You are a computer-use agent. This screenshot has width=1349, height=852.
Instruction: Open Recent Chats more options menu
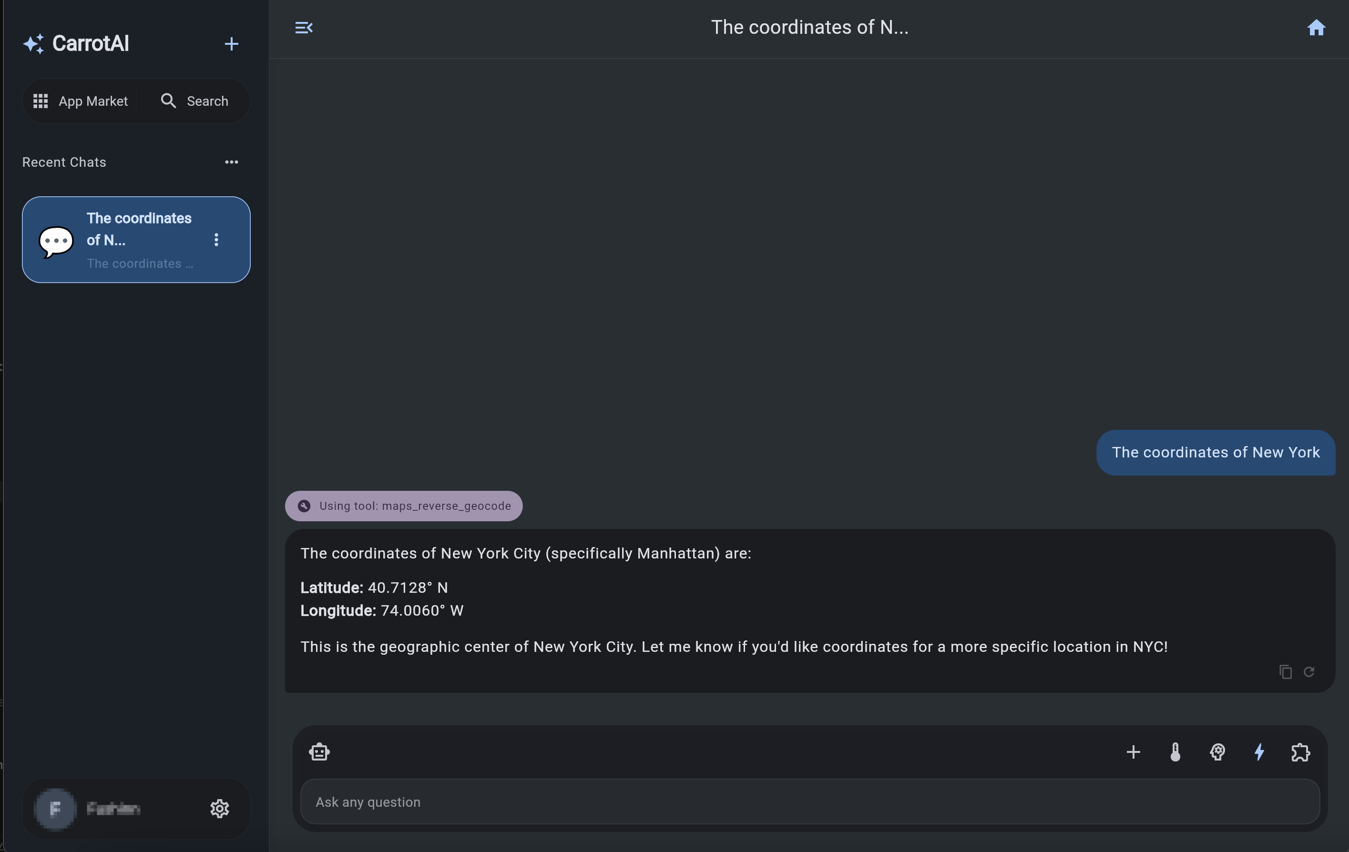point(231,162)
